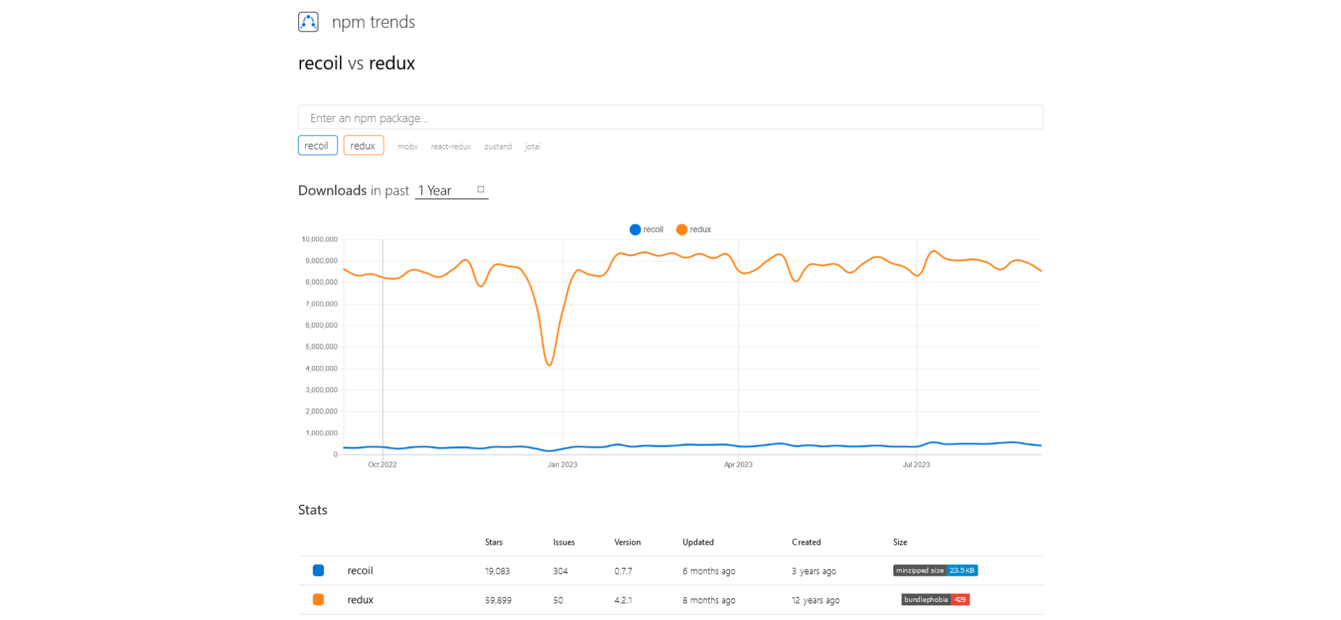Focus the npm package search field
The height and width of the screenshot is (620, 1341).
(x=670, y=117)
